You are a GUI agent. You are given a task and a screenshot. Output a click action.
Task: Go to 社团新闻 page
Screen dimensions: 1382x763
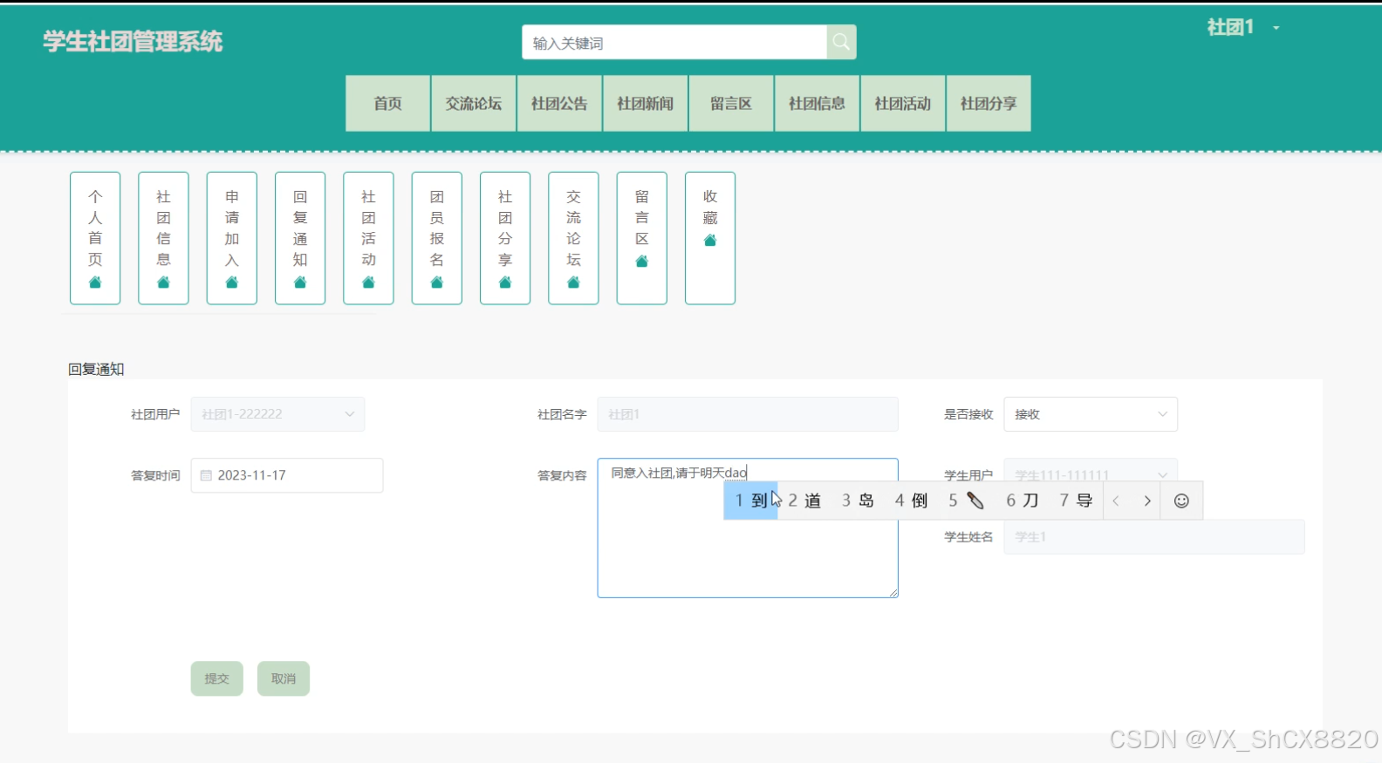646,104
